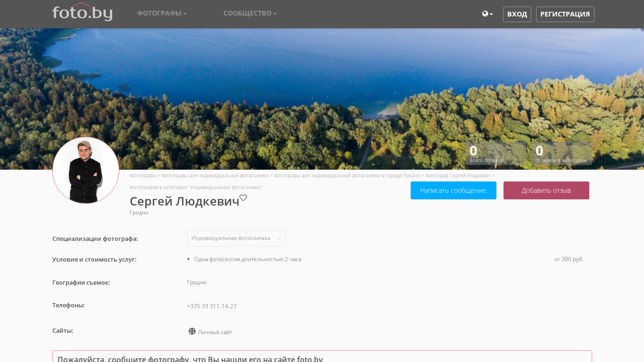Click the photographer's round profile photo

[x=86, y=170]
